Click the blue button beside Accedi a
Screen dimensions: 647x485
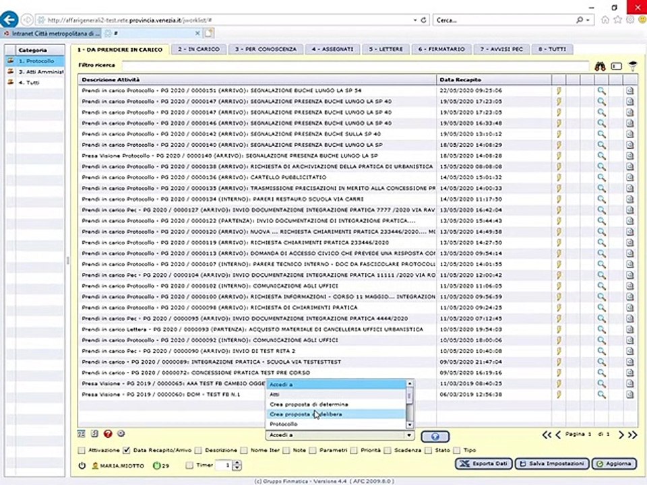435,437
